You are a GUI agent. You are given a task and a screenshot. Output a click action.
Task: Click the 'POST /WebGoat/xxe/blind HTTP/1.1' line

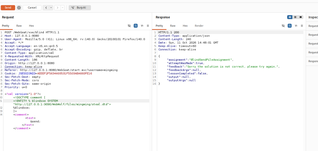[32, 32]
